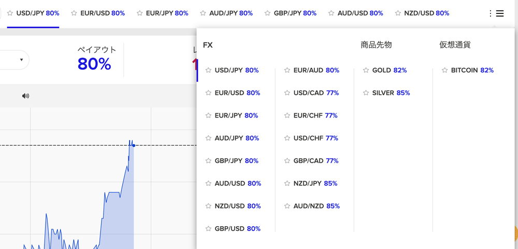Select EUR/JPY 80% in FX list
518x249 pixels.
click(x=236, y=115)
